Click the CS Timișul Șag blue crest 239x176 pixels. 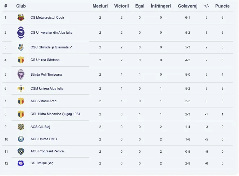click(x=21, y=163)
